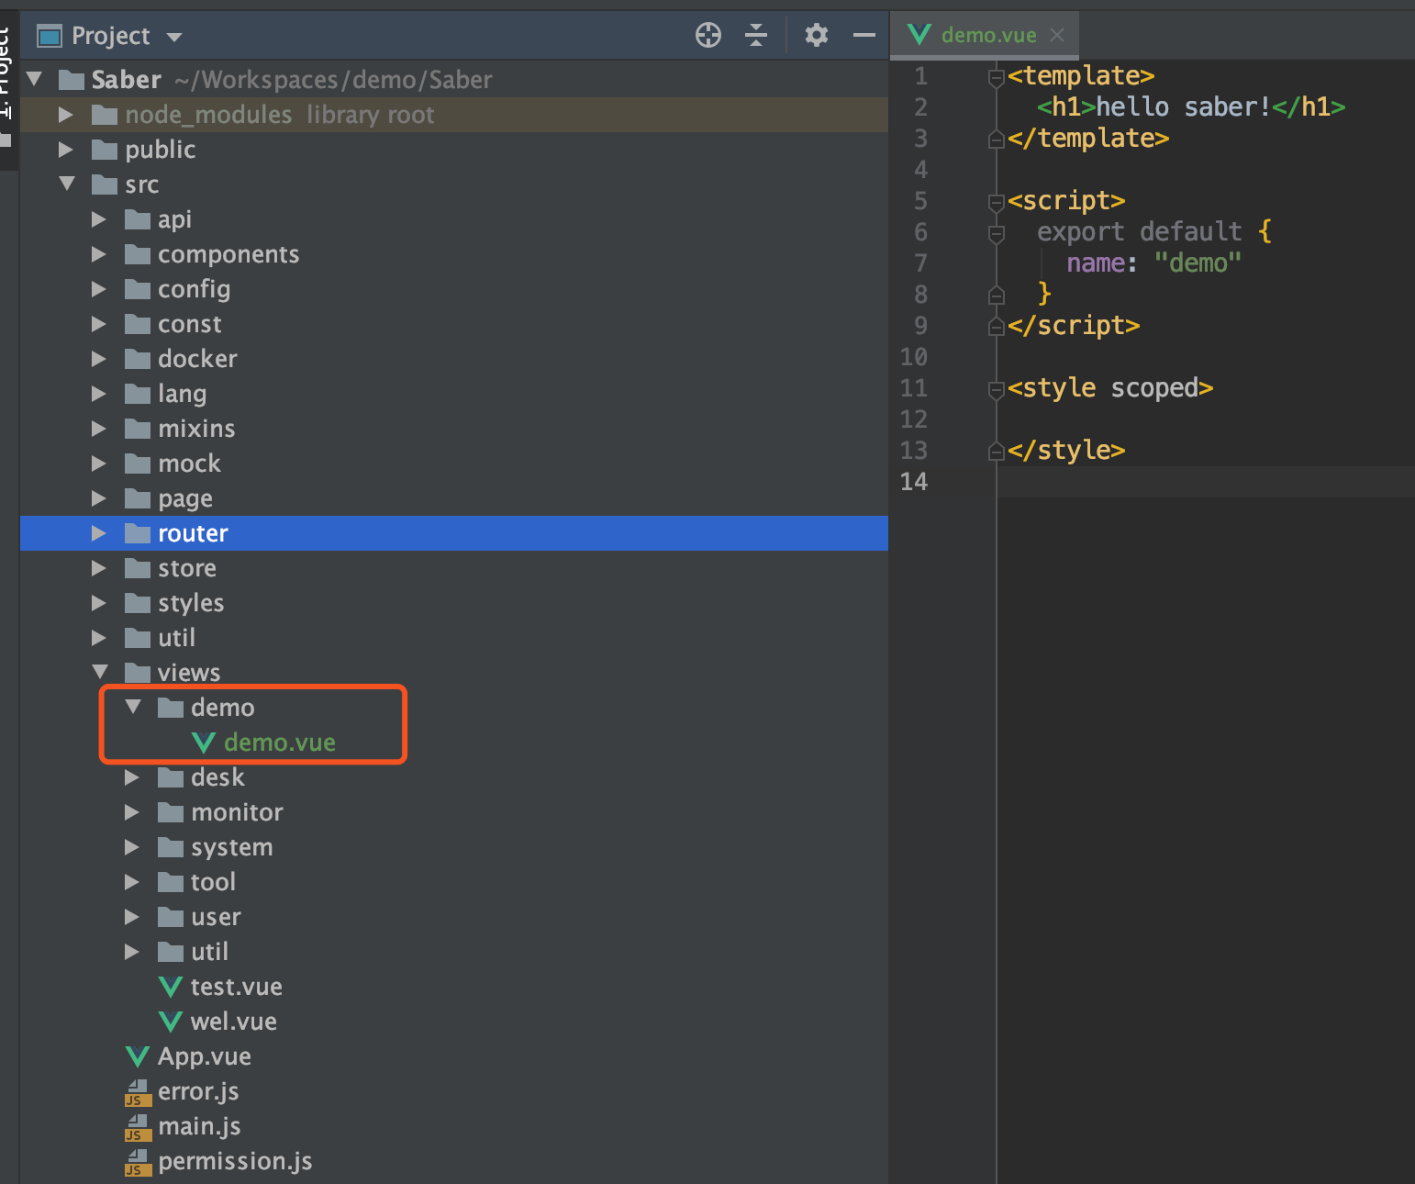Collapse the views folder
1415x1184 pixels.
(100, 672)
